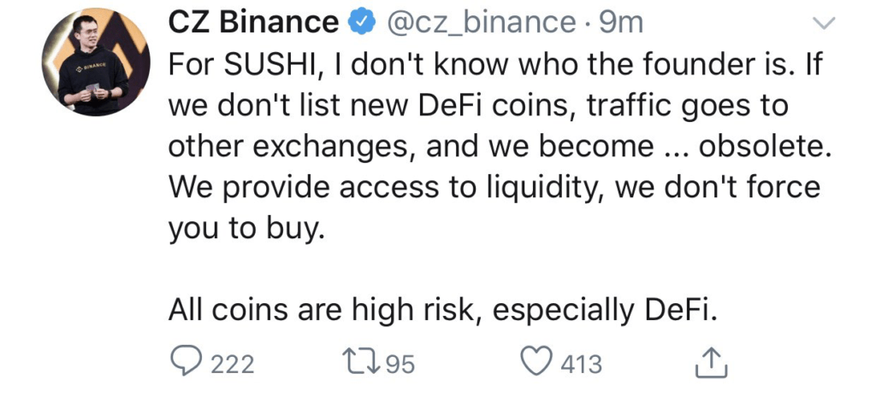Like the tweet with the heart icon
The height and width of the screenshot is (397, 876).
click(x=537, y=362)
